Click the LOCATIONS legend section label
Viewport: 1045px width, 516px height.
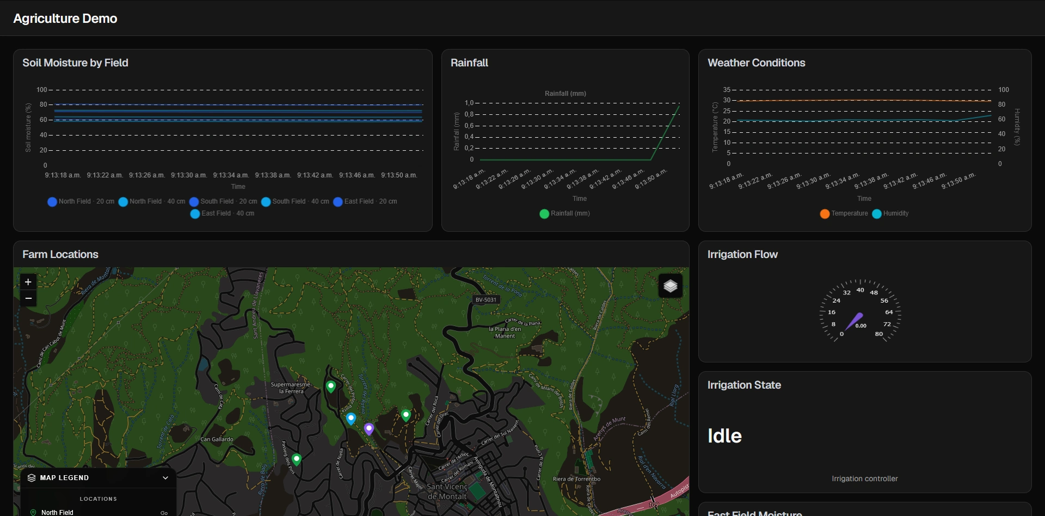pos(99,499)
